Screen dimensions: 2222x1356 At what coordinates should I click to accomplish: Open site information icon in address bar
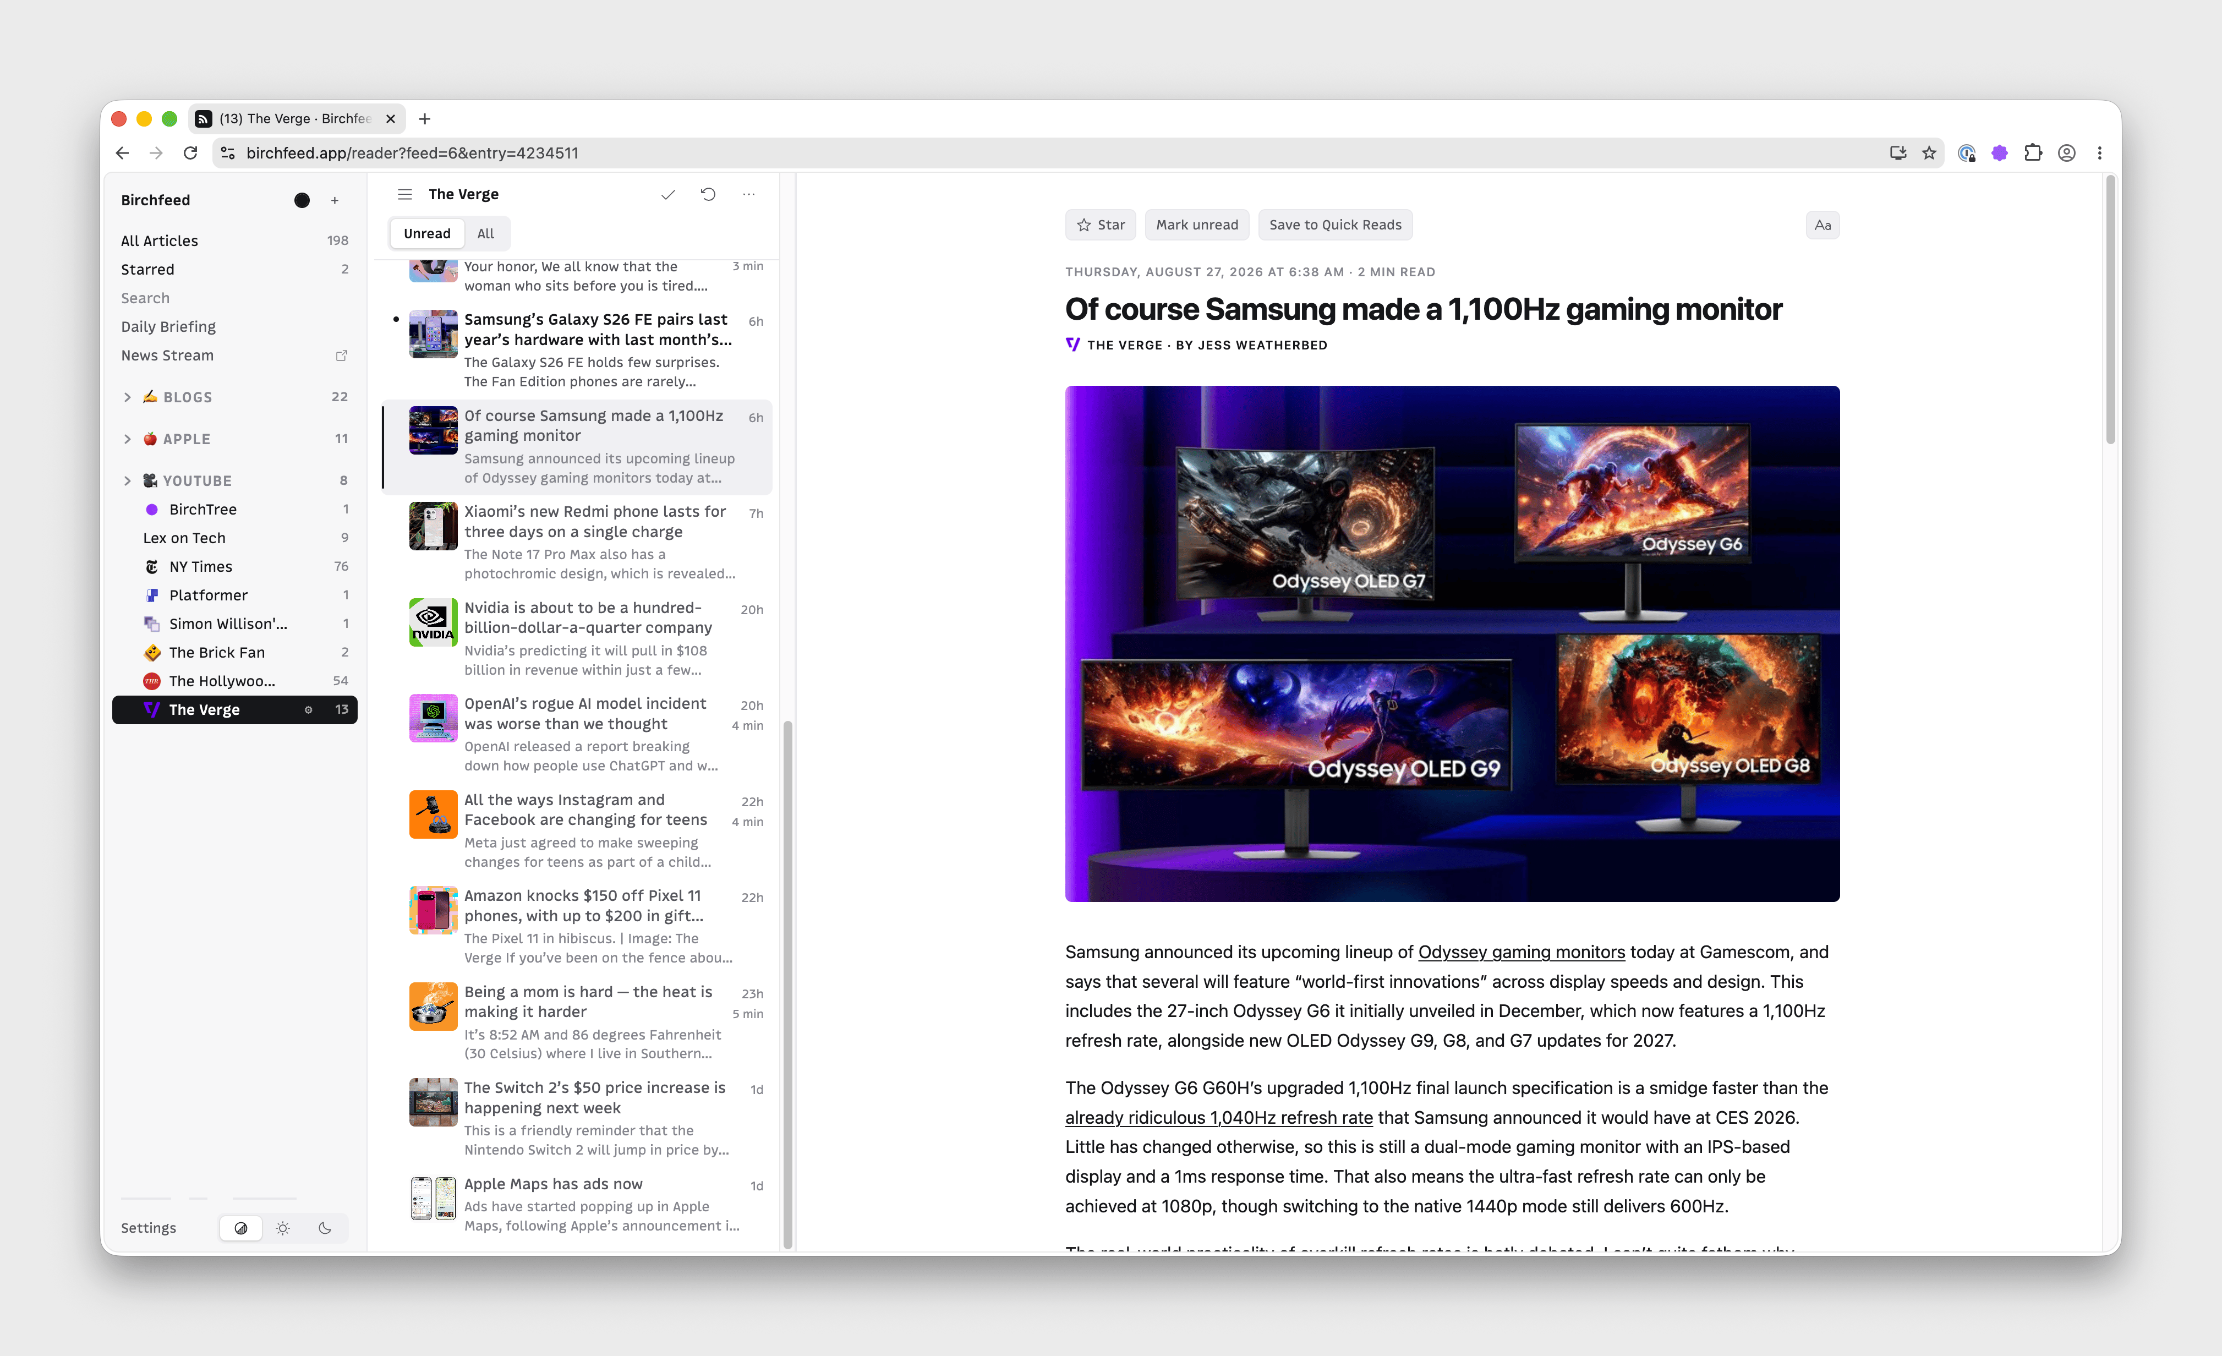coord(228,154)
